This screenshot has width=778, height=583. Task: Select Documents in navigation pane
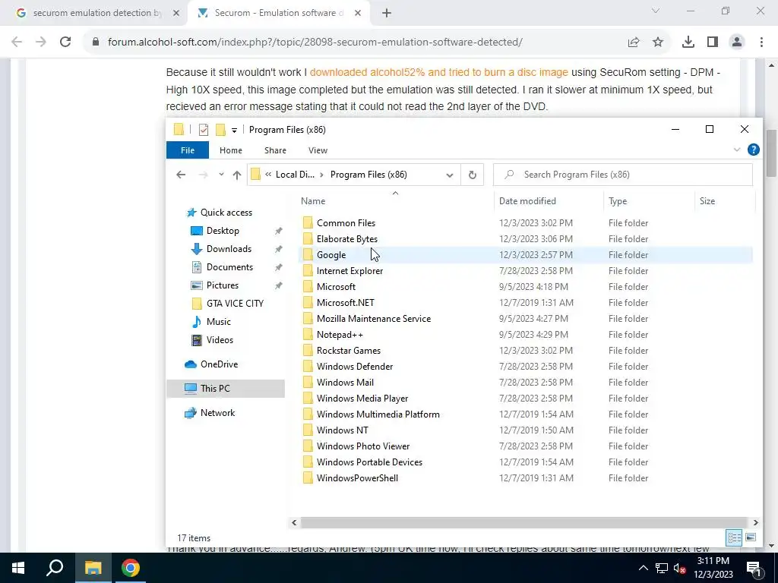tap(229, 267)
